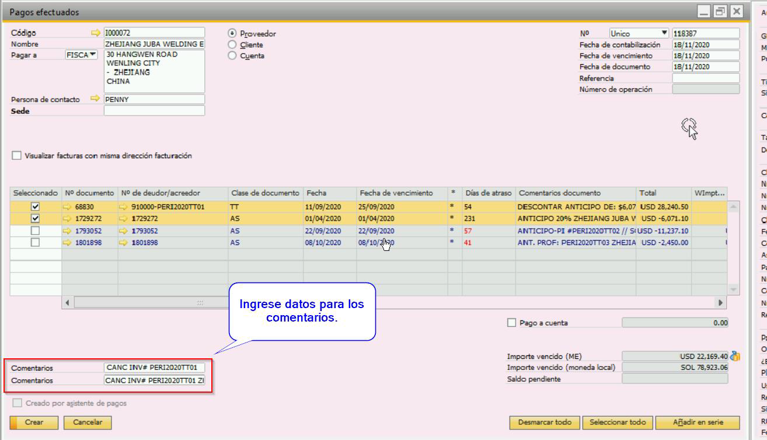Screen dimensions: 767x440
Task: Select the Cuenta radio button
Action: pyautogui.click(x=232, y=56)
